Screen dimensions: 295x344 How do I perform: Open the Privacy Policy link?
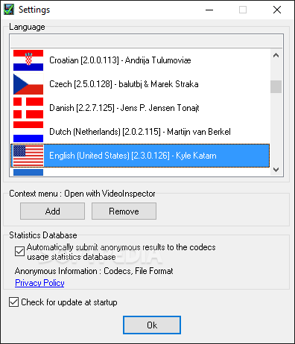pyautogui.click(x=39, y=283)
